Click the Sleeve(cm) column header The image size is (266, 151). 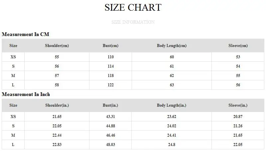238,46
